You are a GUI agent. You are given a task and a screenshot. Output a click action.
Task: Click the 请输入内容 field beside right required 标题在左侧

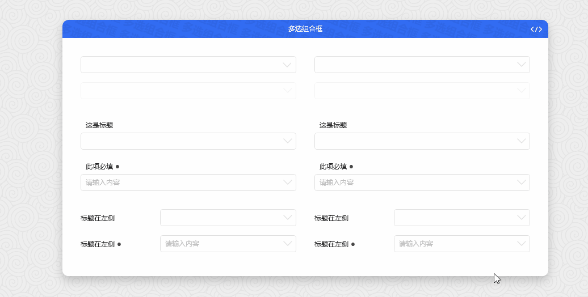[462, 244]
